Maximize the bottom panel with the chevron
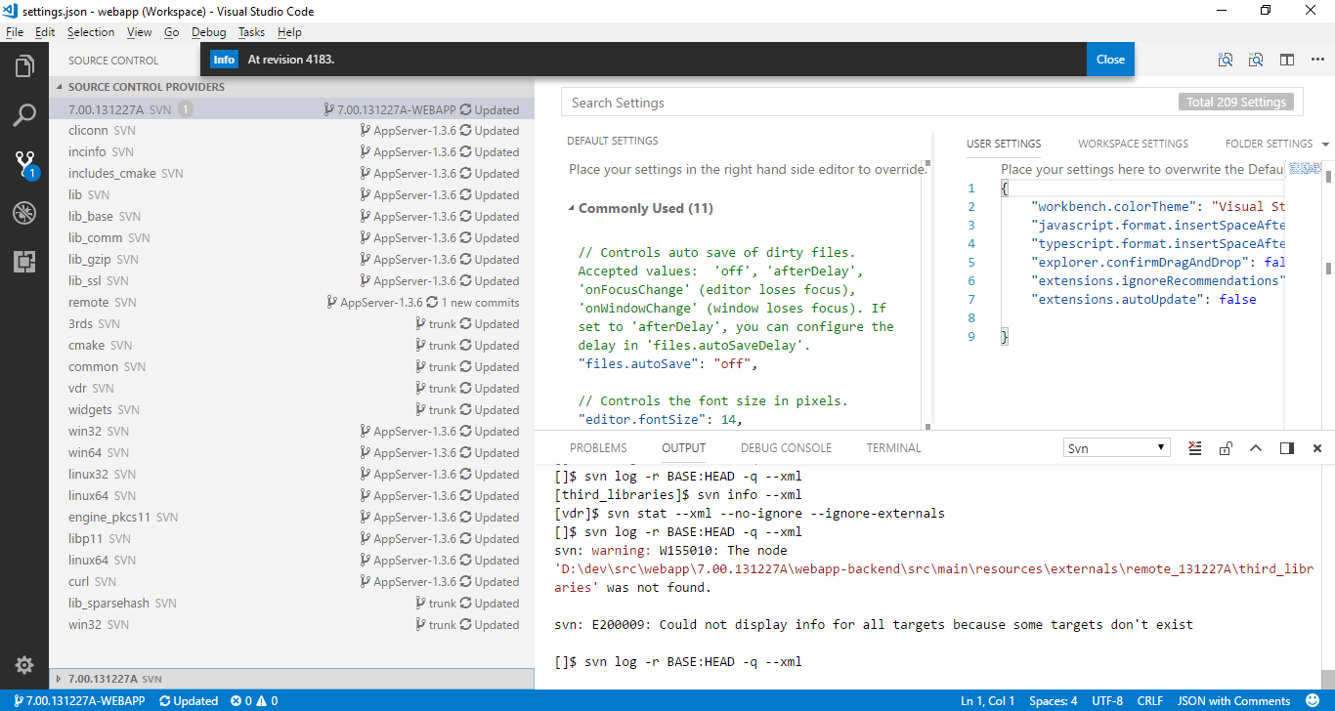 (1256, 447)
